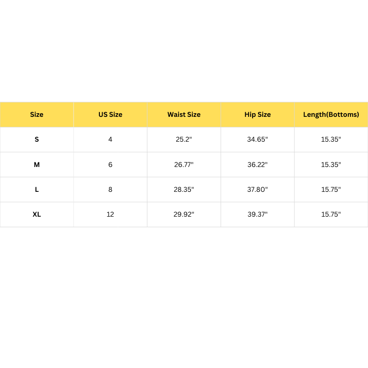Click the 39.37" hip value
This screenshot has width=368, height=368.
tap(258, 214)
